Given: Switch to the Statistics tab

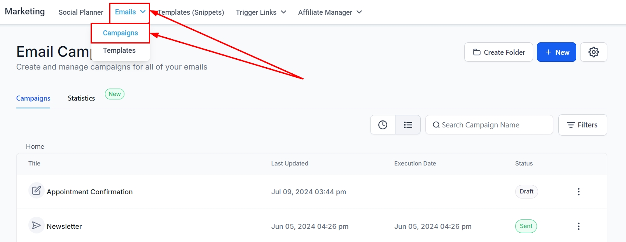Looking at the screenshot, I should click(81, 98).
